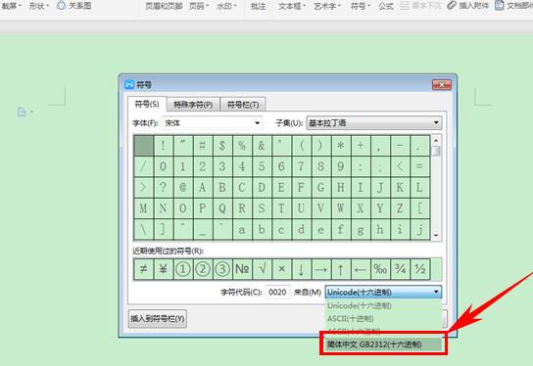
Task: Open the 艺术字 word art menu
Action: 327,6
